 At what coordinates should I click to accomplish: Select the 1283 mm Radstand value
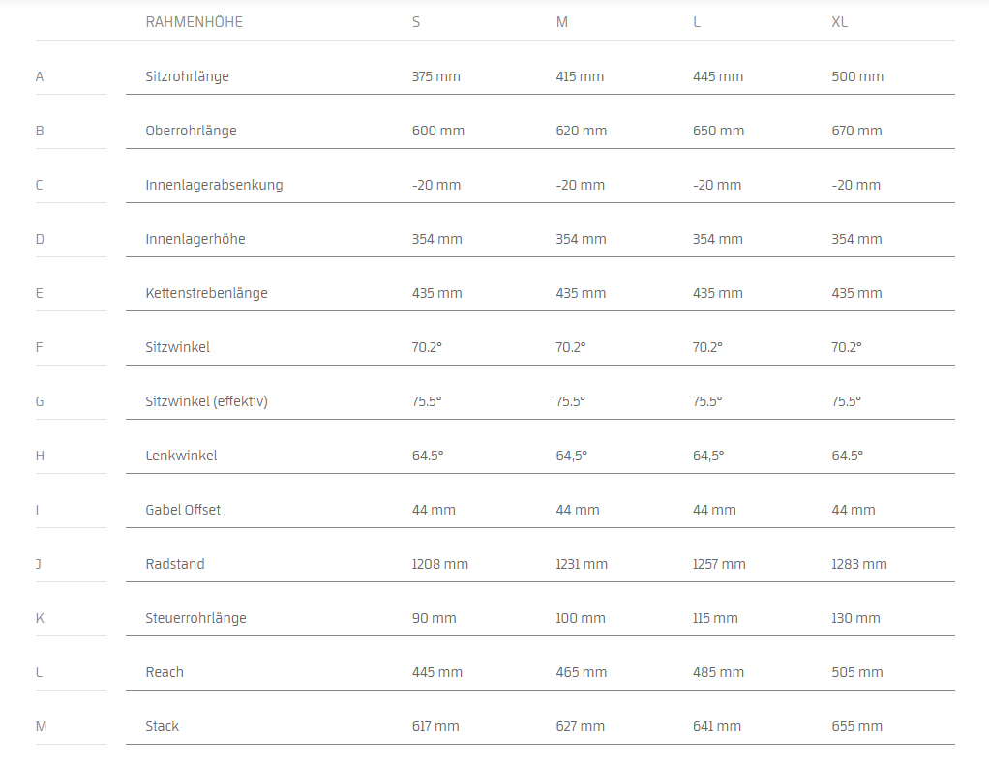[859, 564]
